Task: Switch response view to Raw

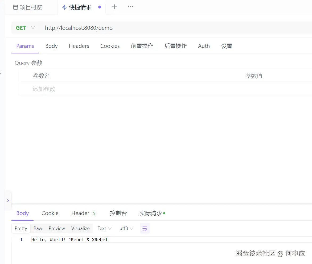Action: pos(38,228)
